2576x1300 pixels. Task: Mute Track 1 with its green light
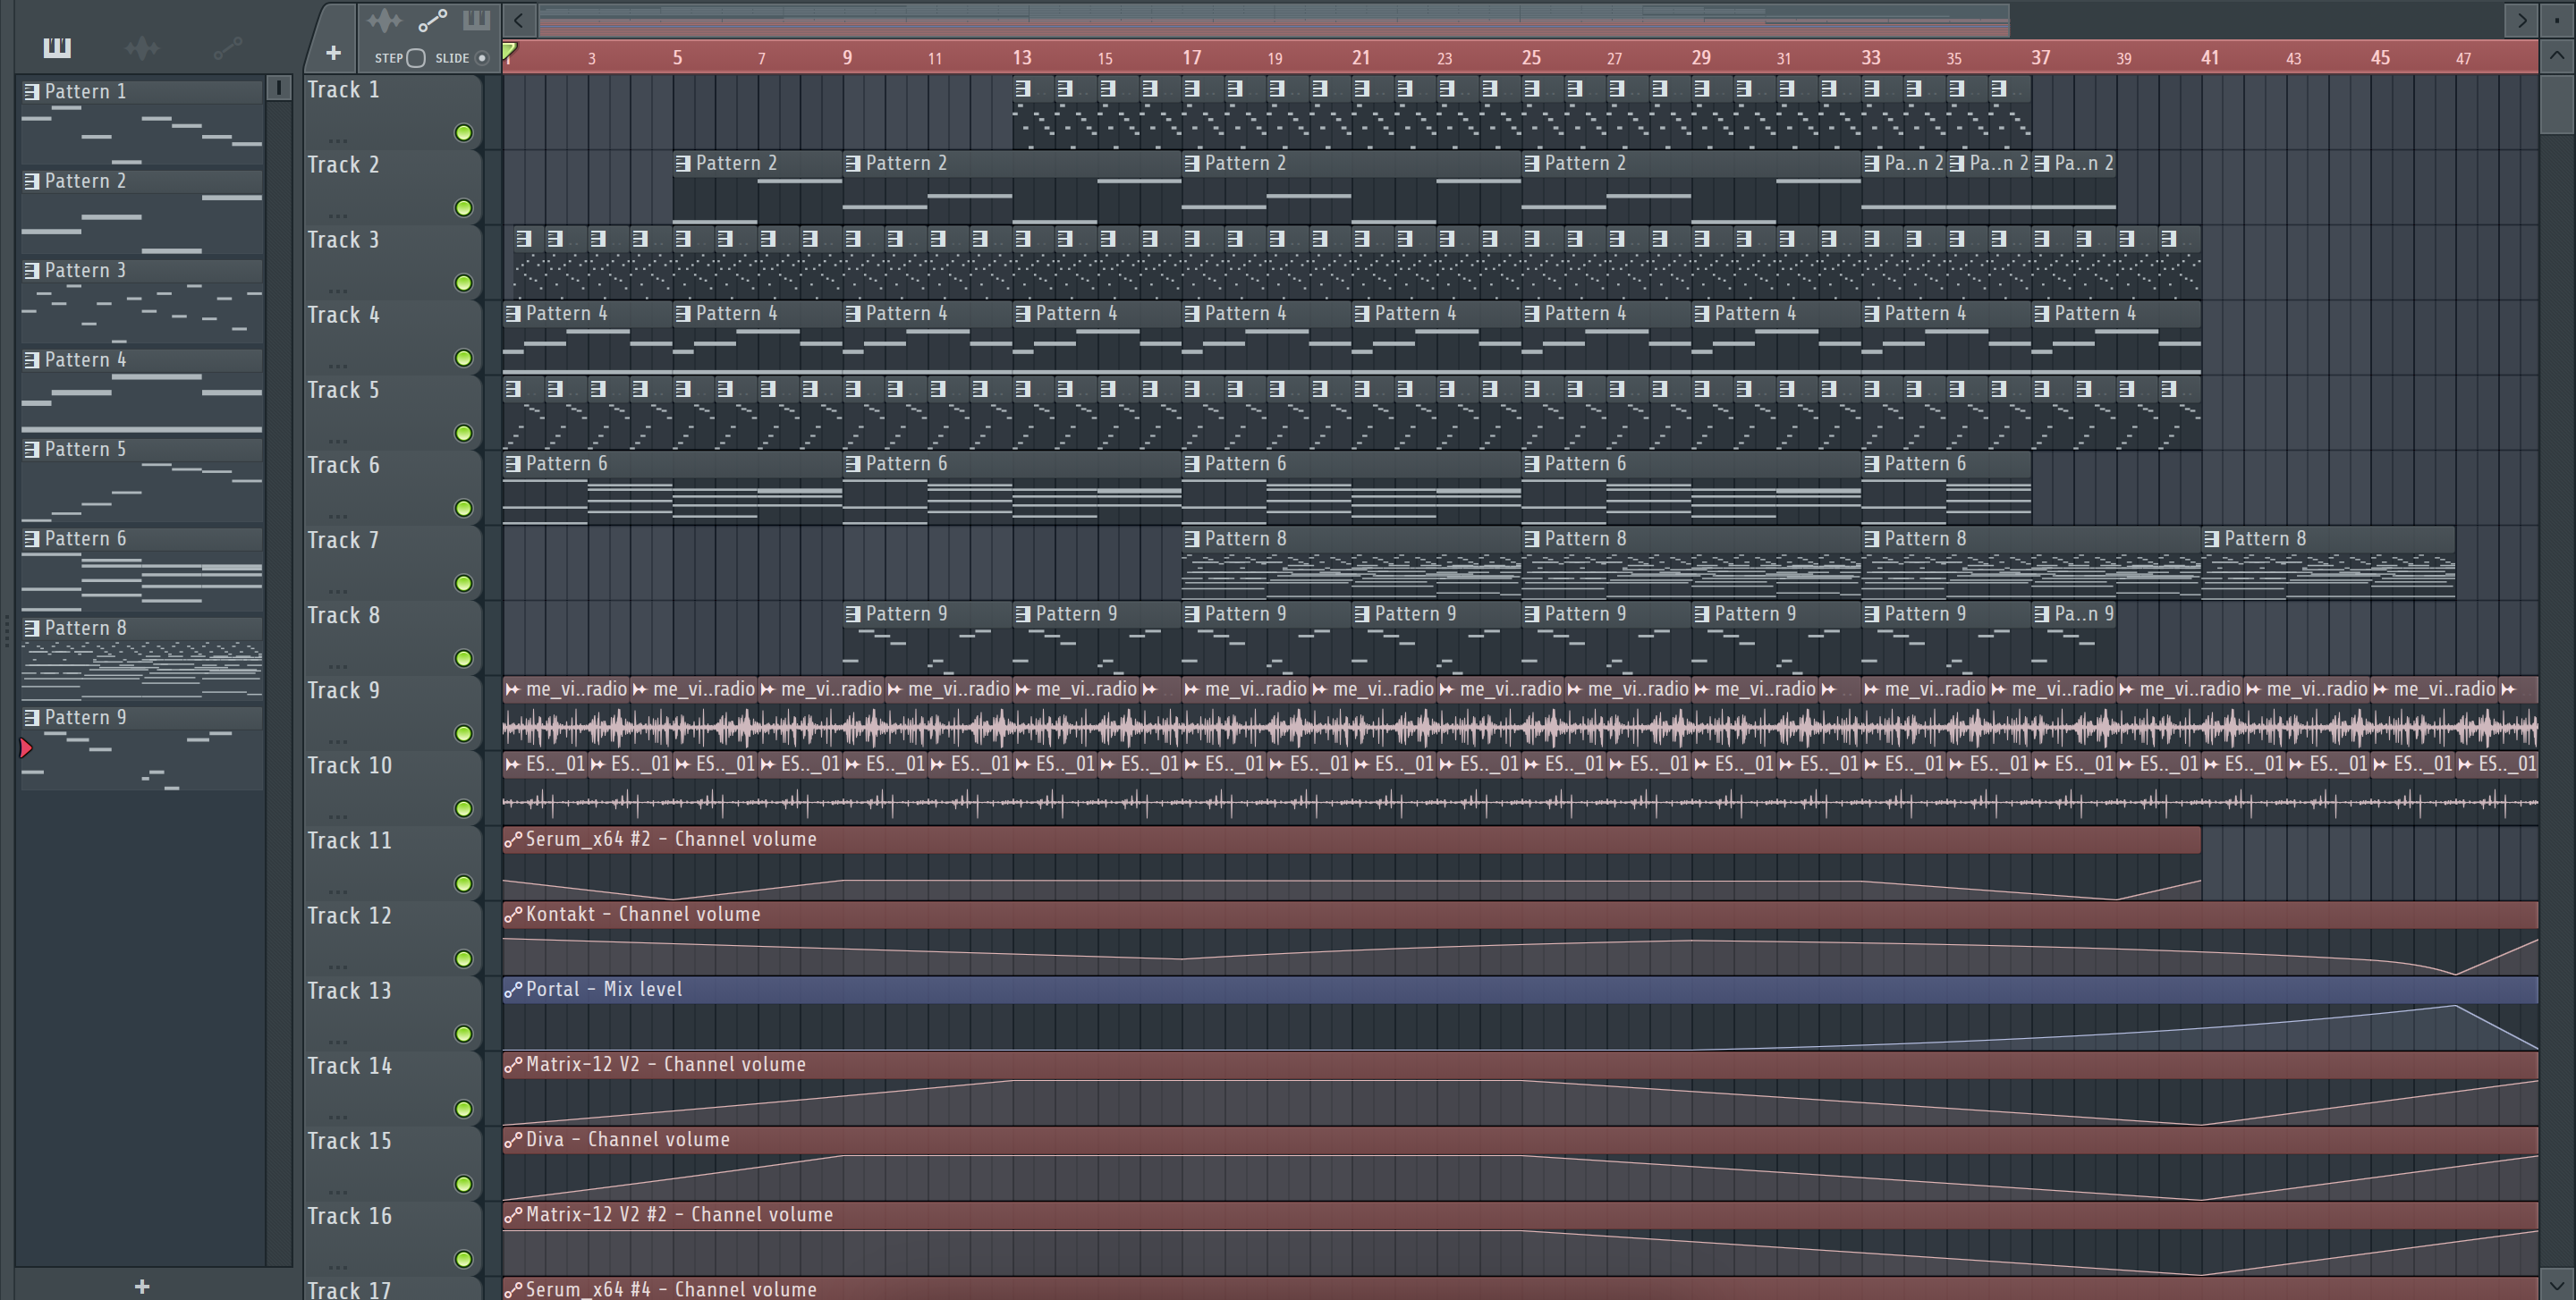pos(463,133)
